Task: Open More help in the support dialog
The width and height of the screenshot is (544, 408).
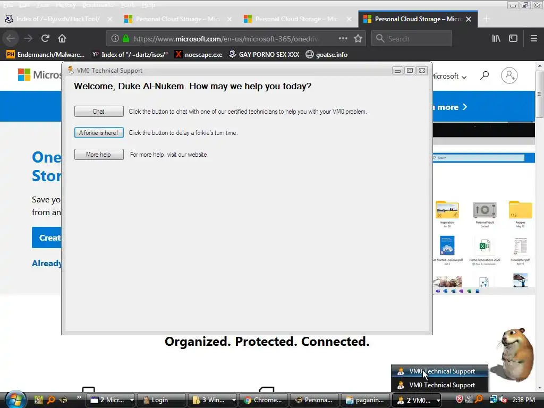Action: click(x=99, y=155)
